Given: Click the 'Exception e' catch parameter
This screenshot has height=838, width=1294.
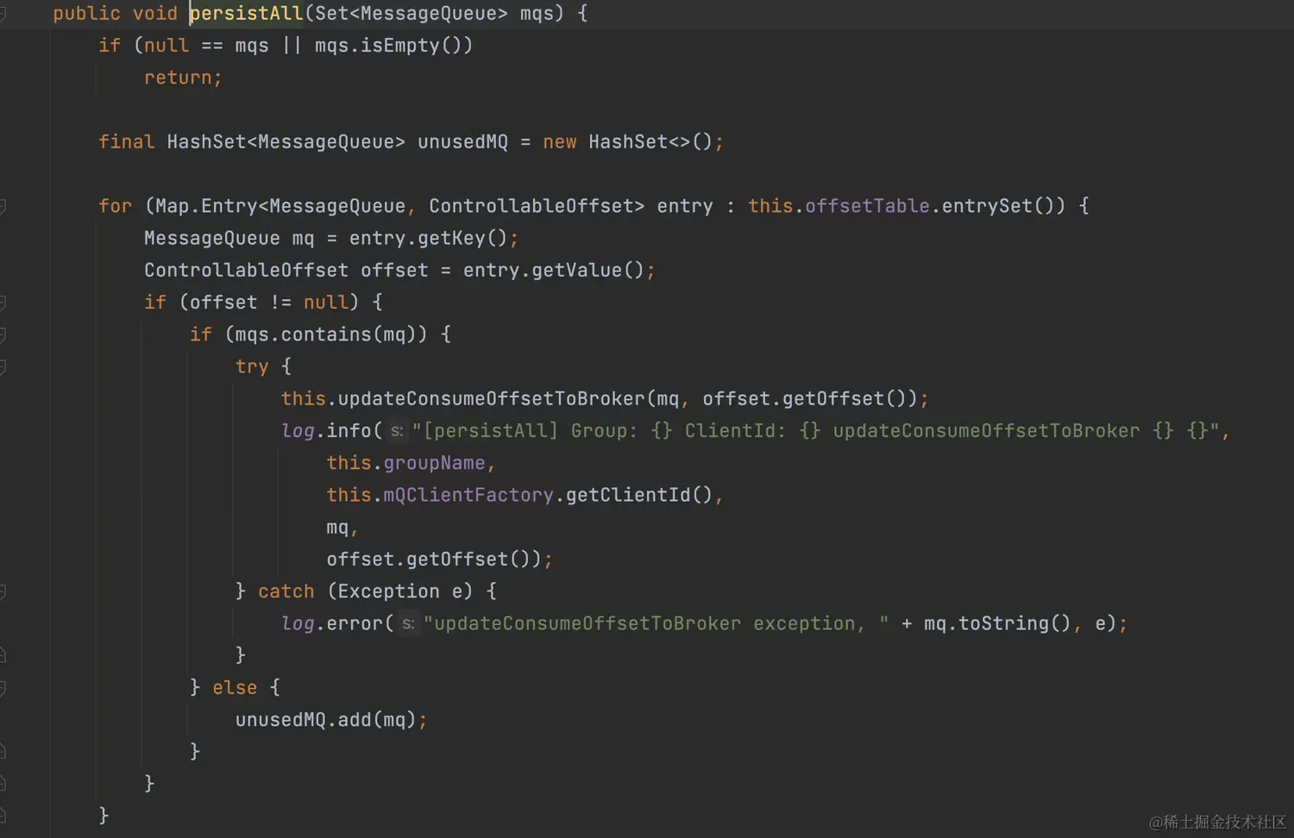Looking at the screenshot, I should click(399, 591).
